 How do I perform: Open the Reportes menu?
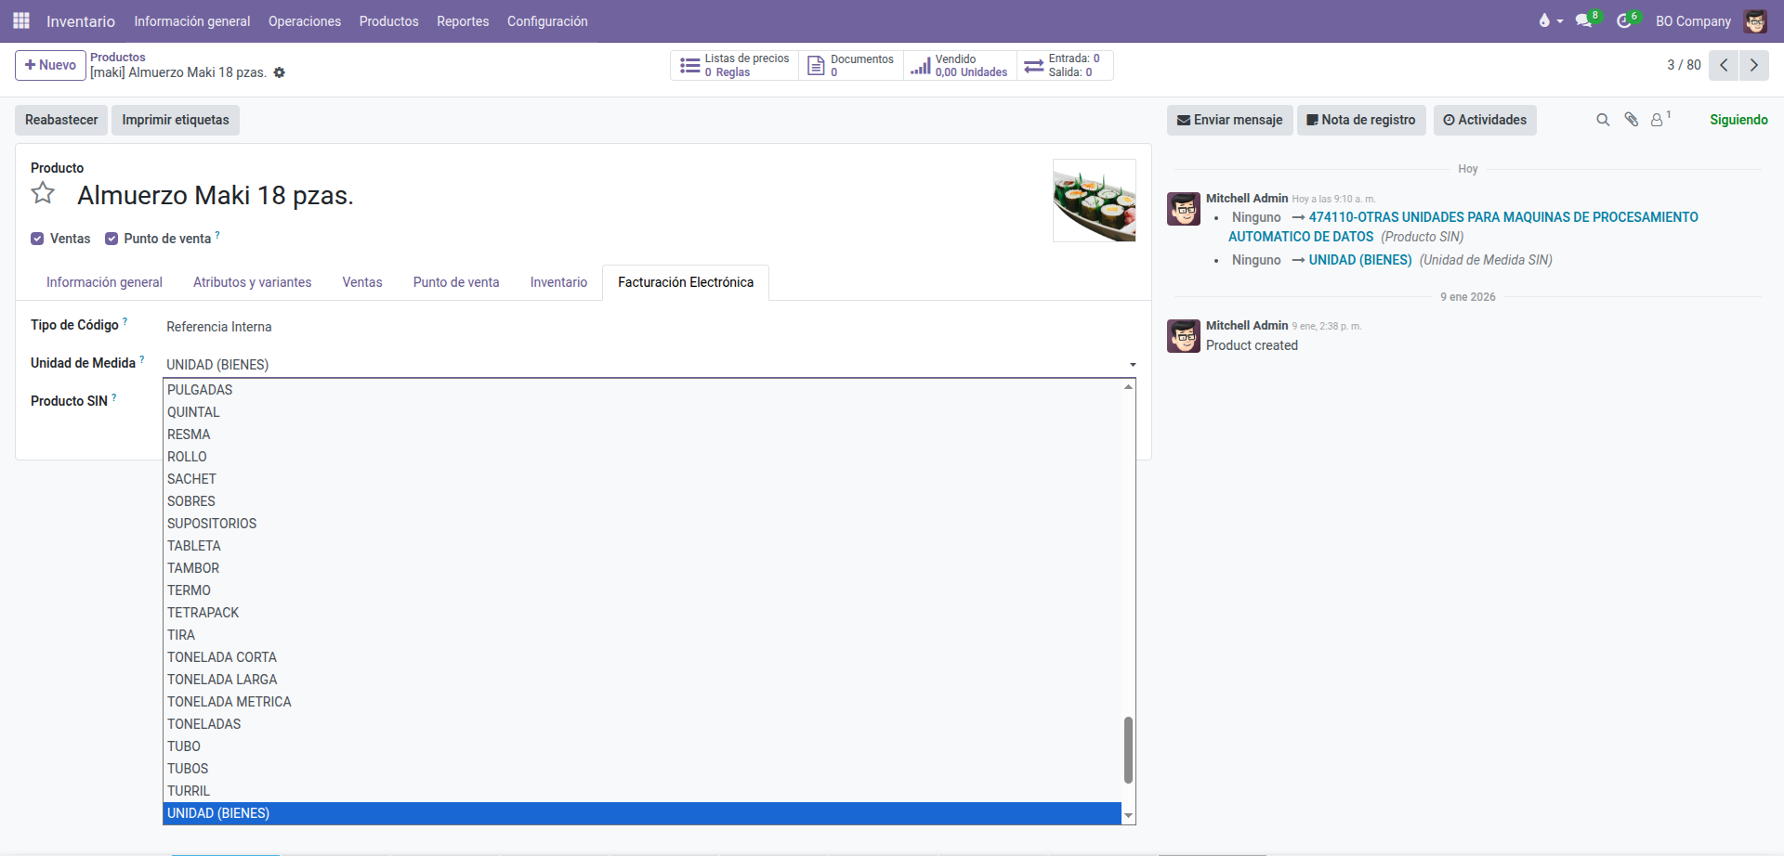(x=463, y=21)
